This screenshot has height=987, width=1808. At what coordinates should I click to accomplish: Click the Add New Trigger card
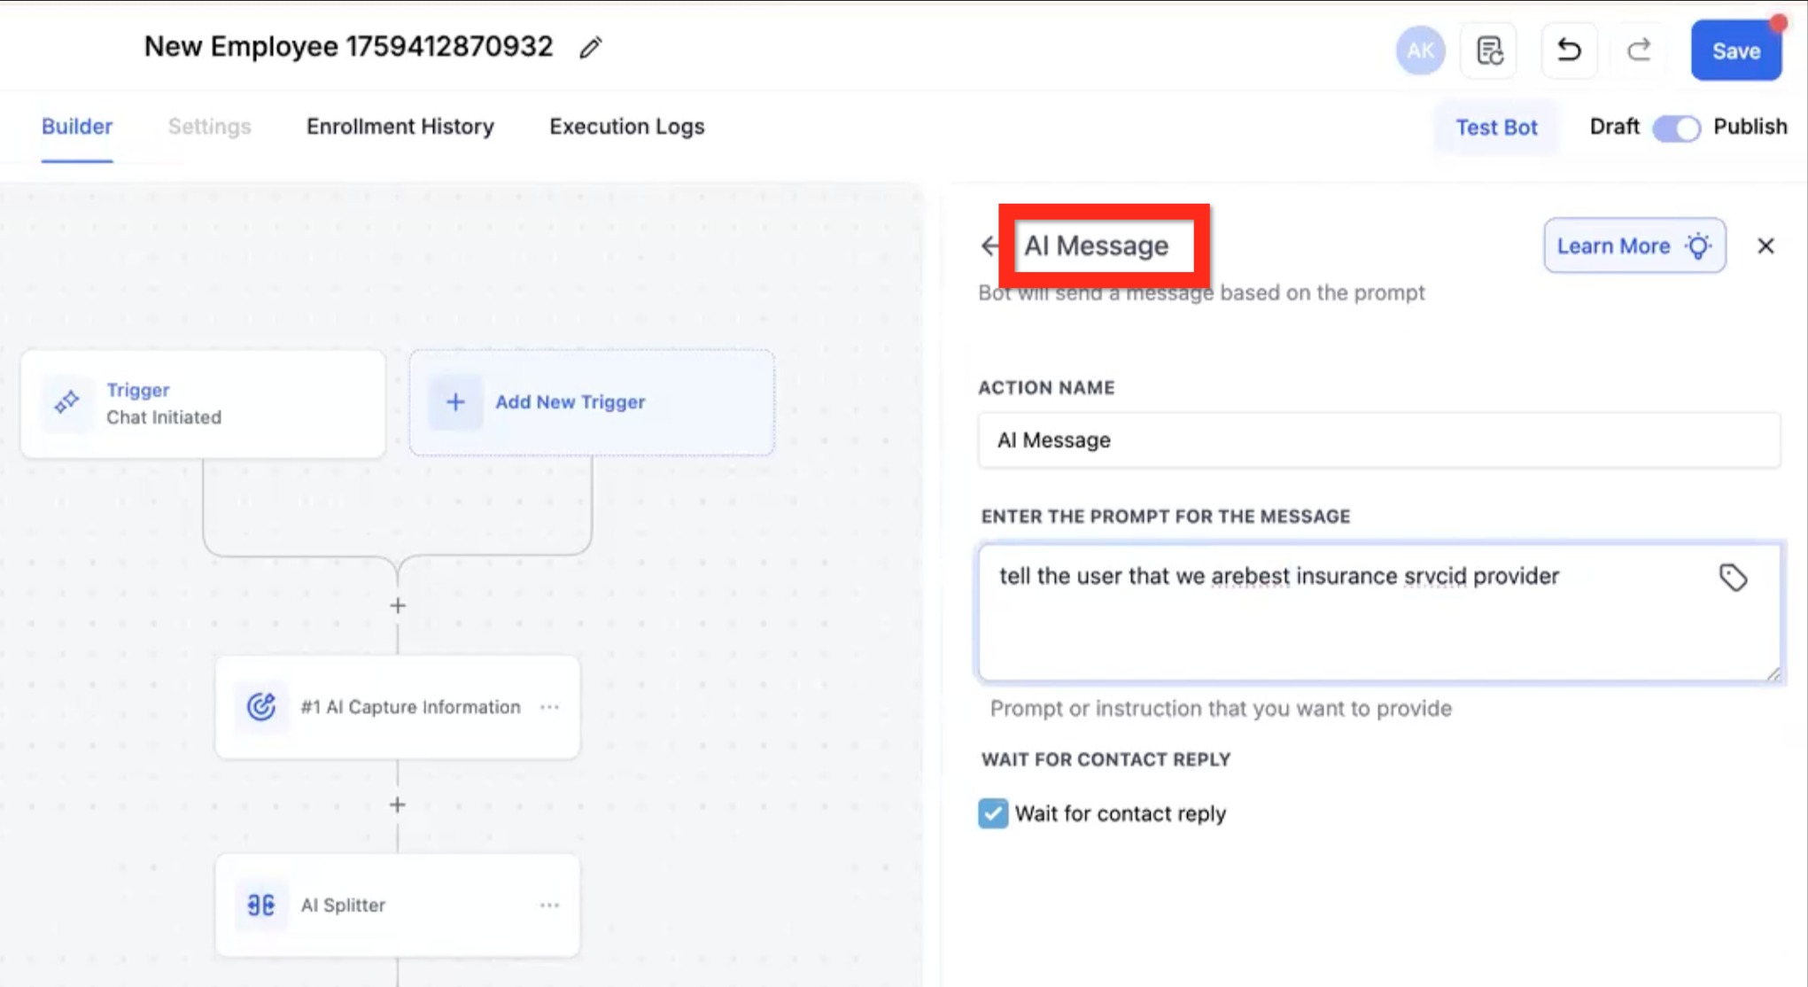[x=592, y=402]
